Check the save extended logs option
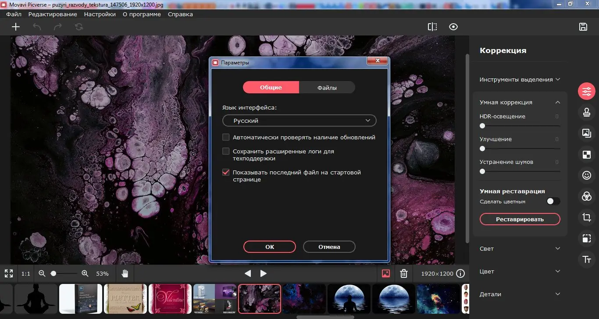 [x=226, y=151]
